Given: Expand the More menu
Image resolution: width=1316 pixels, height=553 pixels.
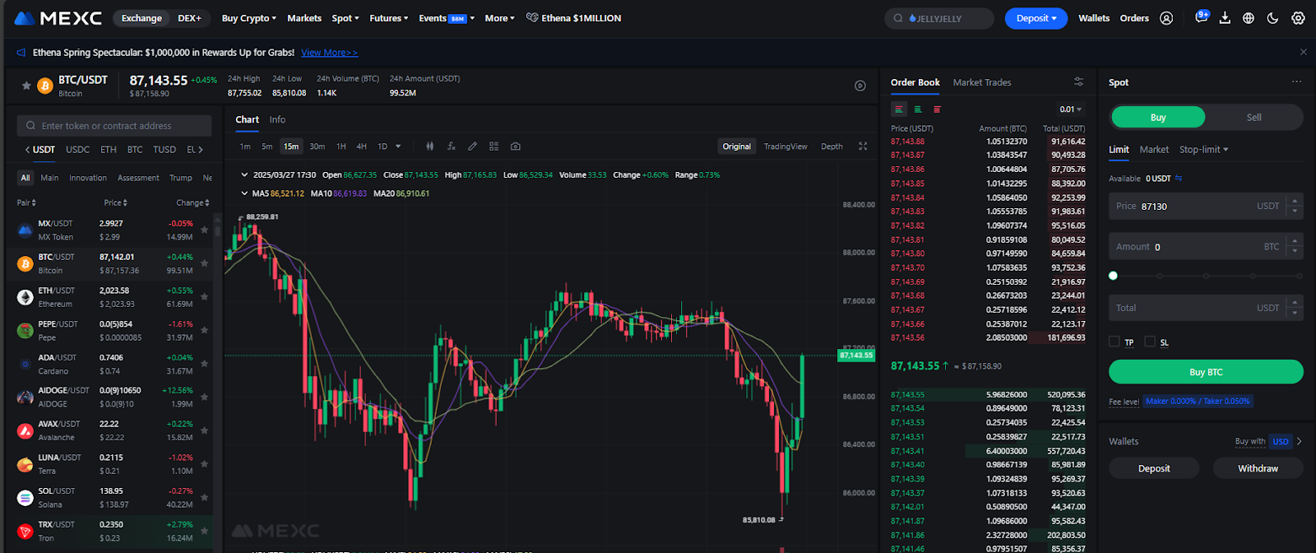Looking at the screenshot, I should 499,18.
